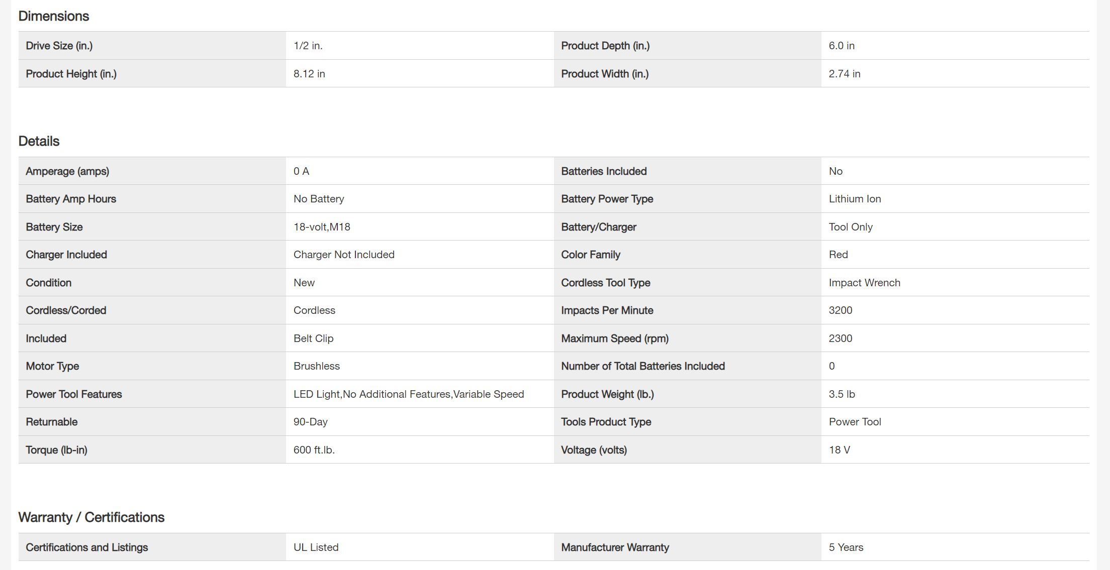Click the 2.74 in product width value
Viewport: 1110px width, 570px height.
(x=845, y=74)
